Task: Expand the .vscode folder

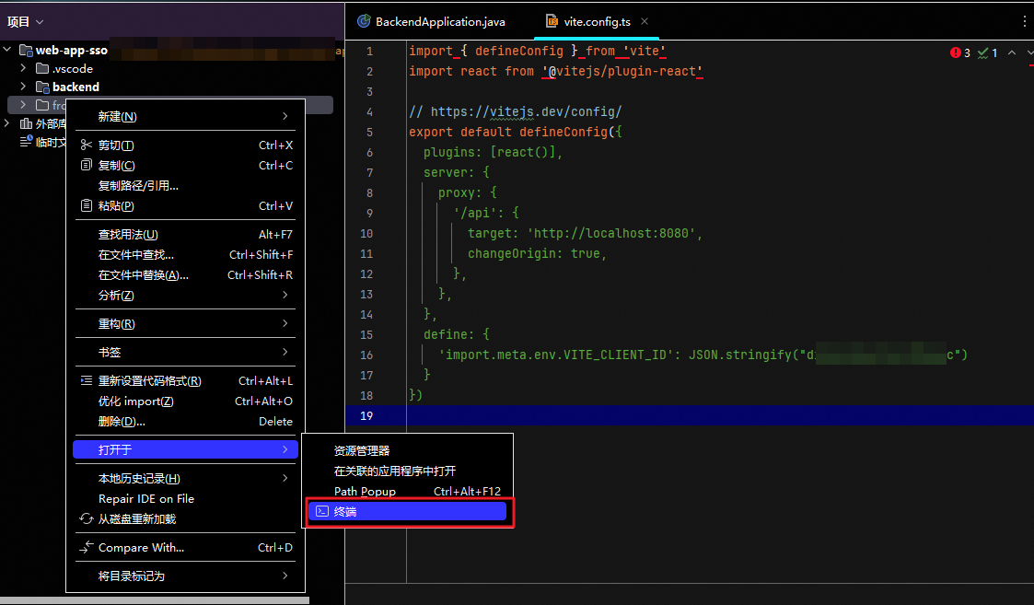Action: [23, 68]
